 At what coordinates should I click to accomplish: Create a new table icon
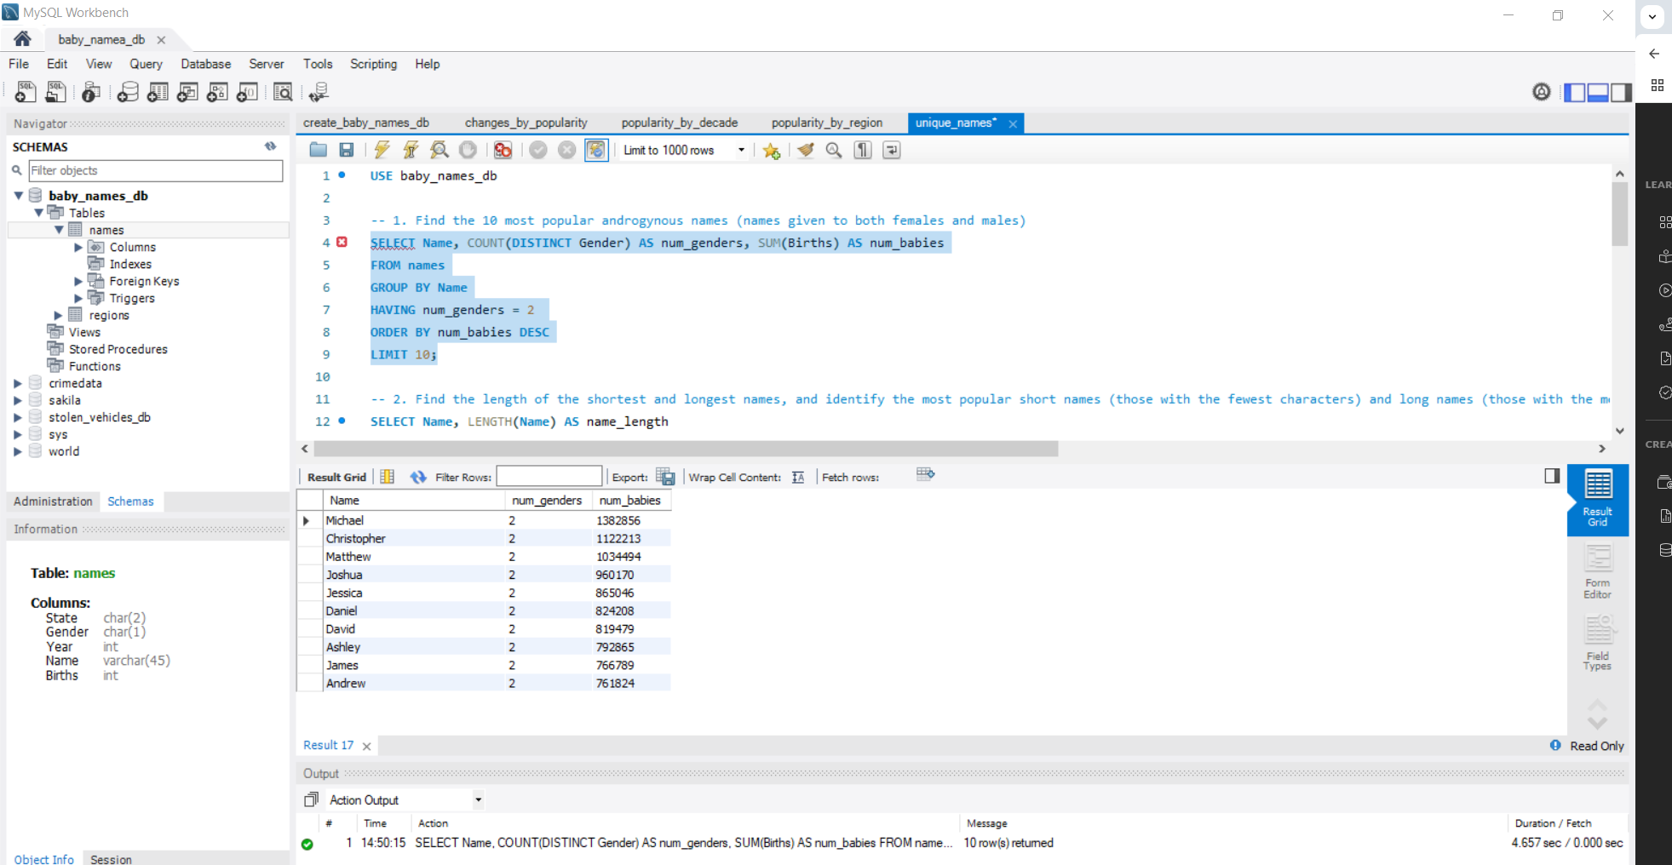(158, 92)
